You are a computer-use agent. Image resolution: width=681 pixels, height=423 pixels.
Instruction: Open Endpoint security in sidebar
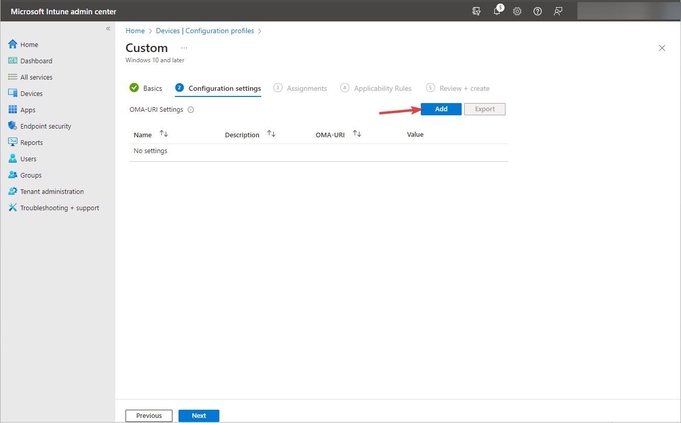tap(45, 126)
